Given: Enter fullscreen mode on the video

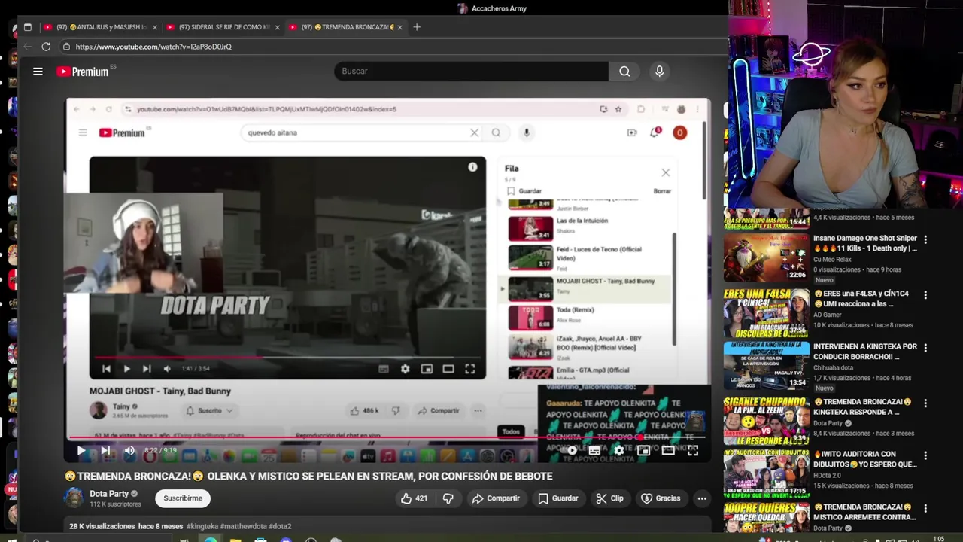Looking at the screenshot, I should pos(693,451).
